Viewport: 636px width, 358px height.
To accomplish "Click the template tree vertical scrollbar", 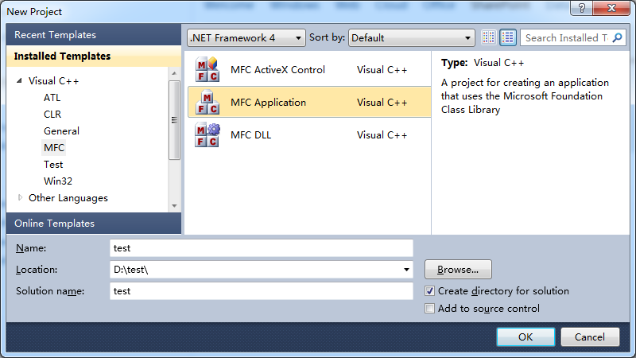I will 174,120.
